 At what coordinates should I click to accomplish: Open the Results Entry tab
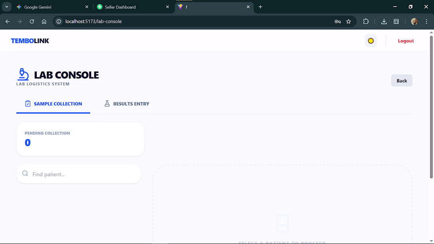tap(127, 104)
